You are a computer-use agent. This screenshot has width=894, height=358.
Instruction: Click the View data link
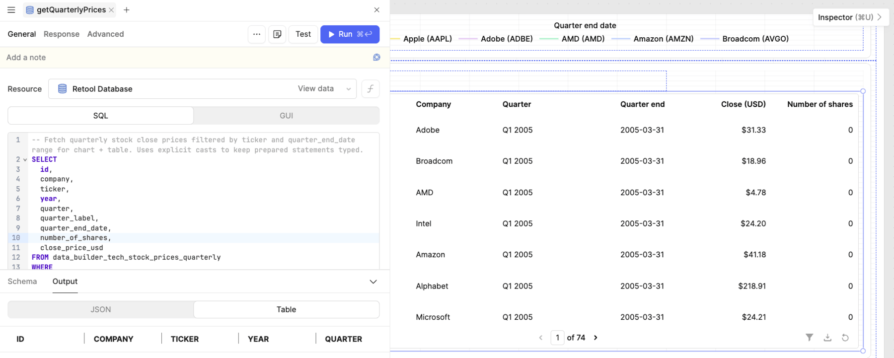(x=316, y=89)
